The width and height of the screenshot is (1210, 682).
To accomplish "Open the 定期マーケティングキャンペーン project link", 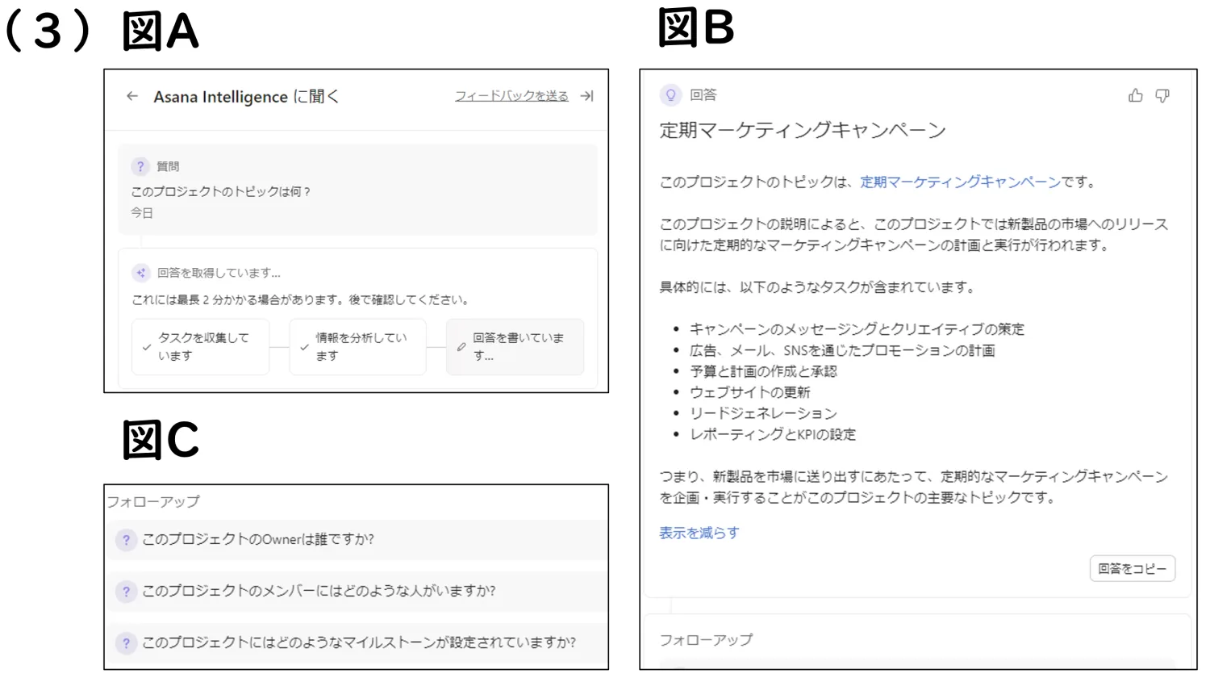I will (960, 182).
